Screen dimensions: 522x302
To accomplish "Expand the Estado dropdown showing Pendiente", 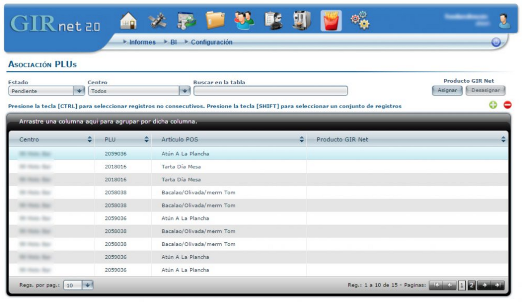I will (79, 91).
